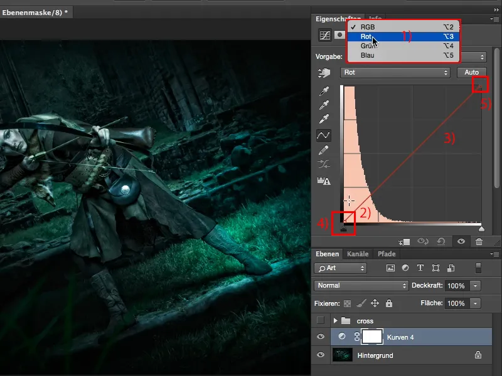Hide the Kurven 4 layer

coord(321,337)
